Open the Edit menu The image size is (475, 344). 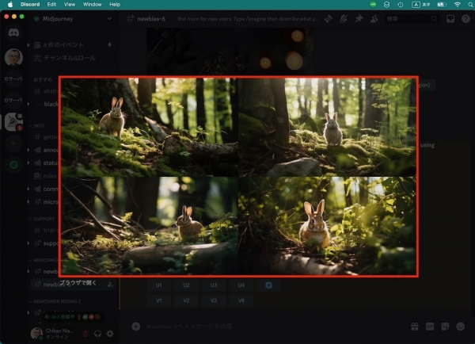pos(51,5)
